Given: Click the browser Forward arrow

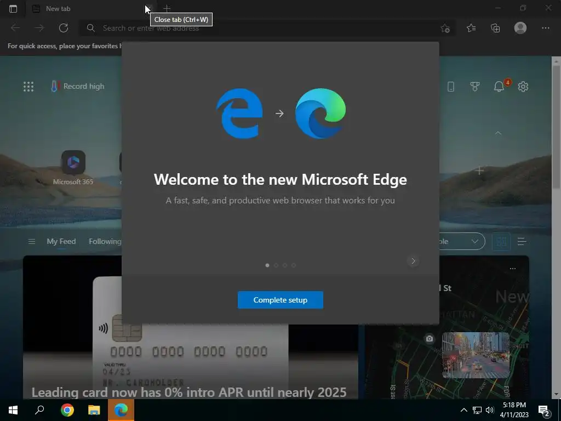Looking at the screenshot, I should pyautogui.click(x=39, y=28).
